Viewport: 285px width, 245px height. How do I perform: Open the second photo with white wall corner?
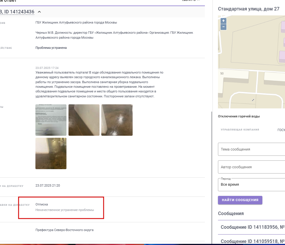point(84,120)
